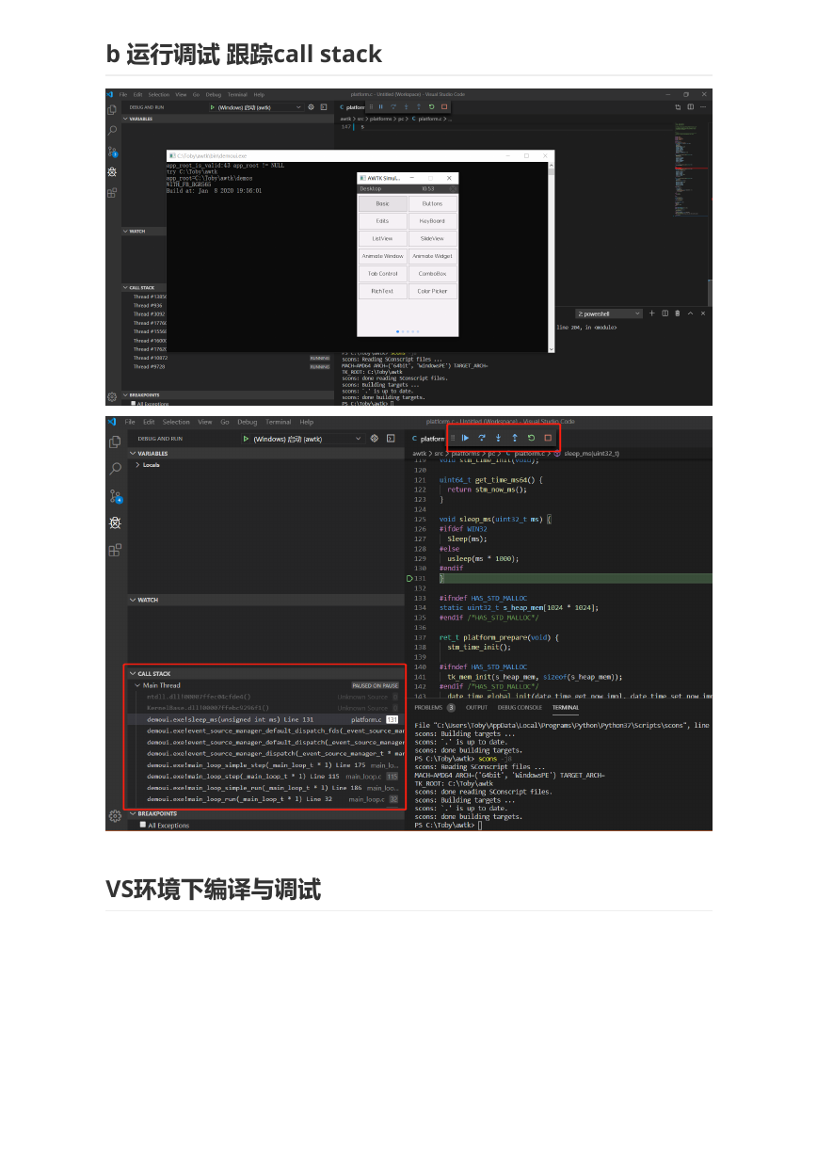
Task: Open Manage gear in the bottom screenshot's activity bar
Action: point(115,815)
